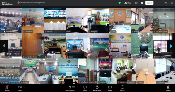Select the ประธาน video tile with white table
The height and width of the screenshot is (92, 175).
tap(55, 21)
